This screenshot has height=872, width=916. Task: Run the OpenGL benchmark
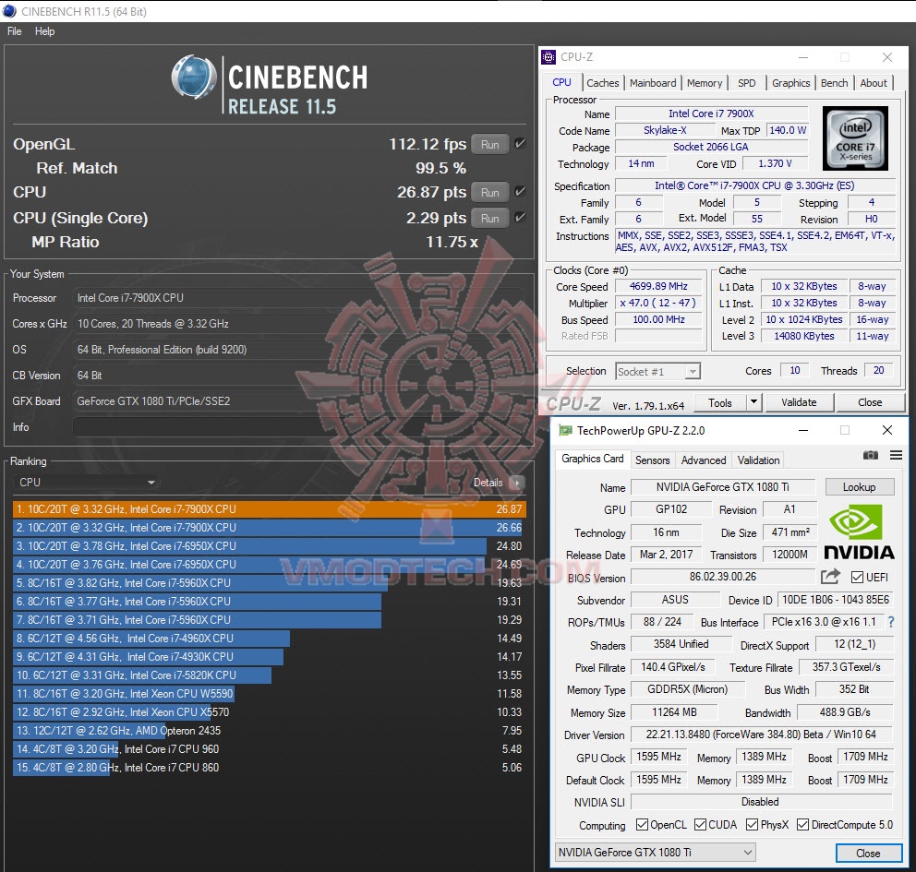489,144
